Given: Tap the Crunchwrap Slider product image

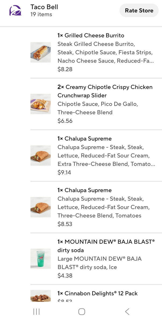Looking at the screenshot, I should point(41,104).
